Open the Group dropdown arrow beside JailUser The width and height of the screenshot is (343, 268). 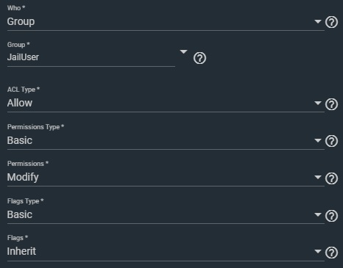point(183,51)
